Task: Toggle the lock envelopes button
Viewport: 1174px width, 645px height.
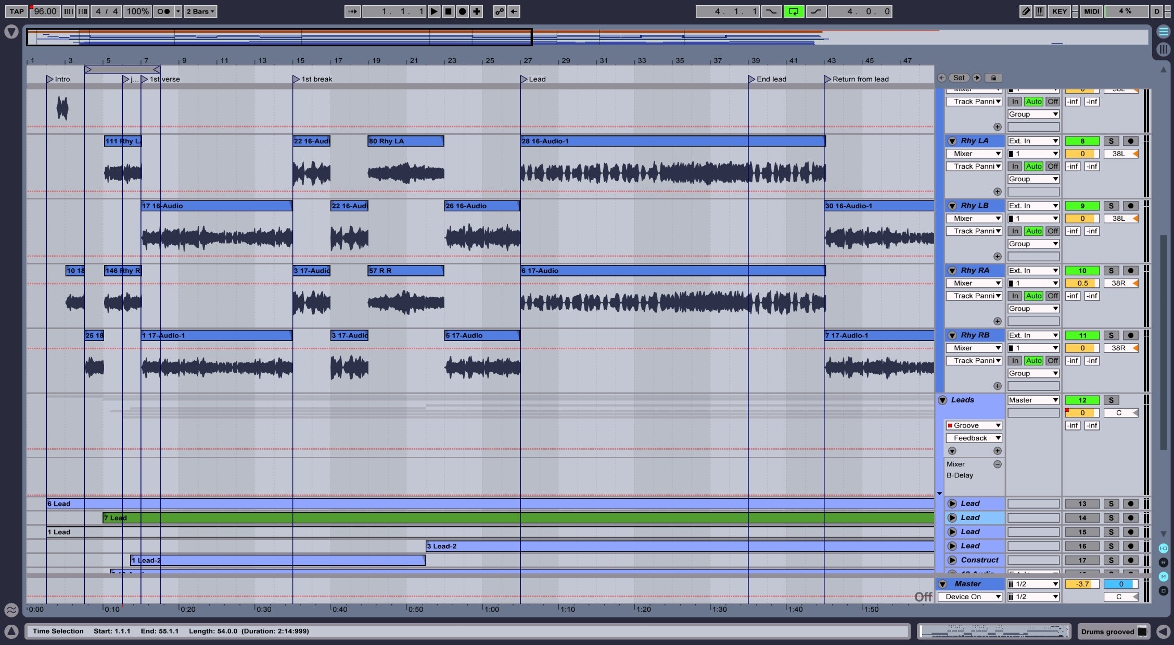Action: (993, 78)
